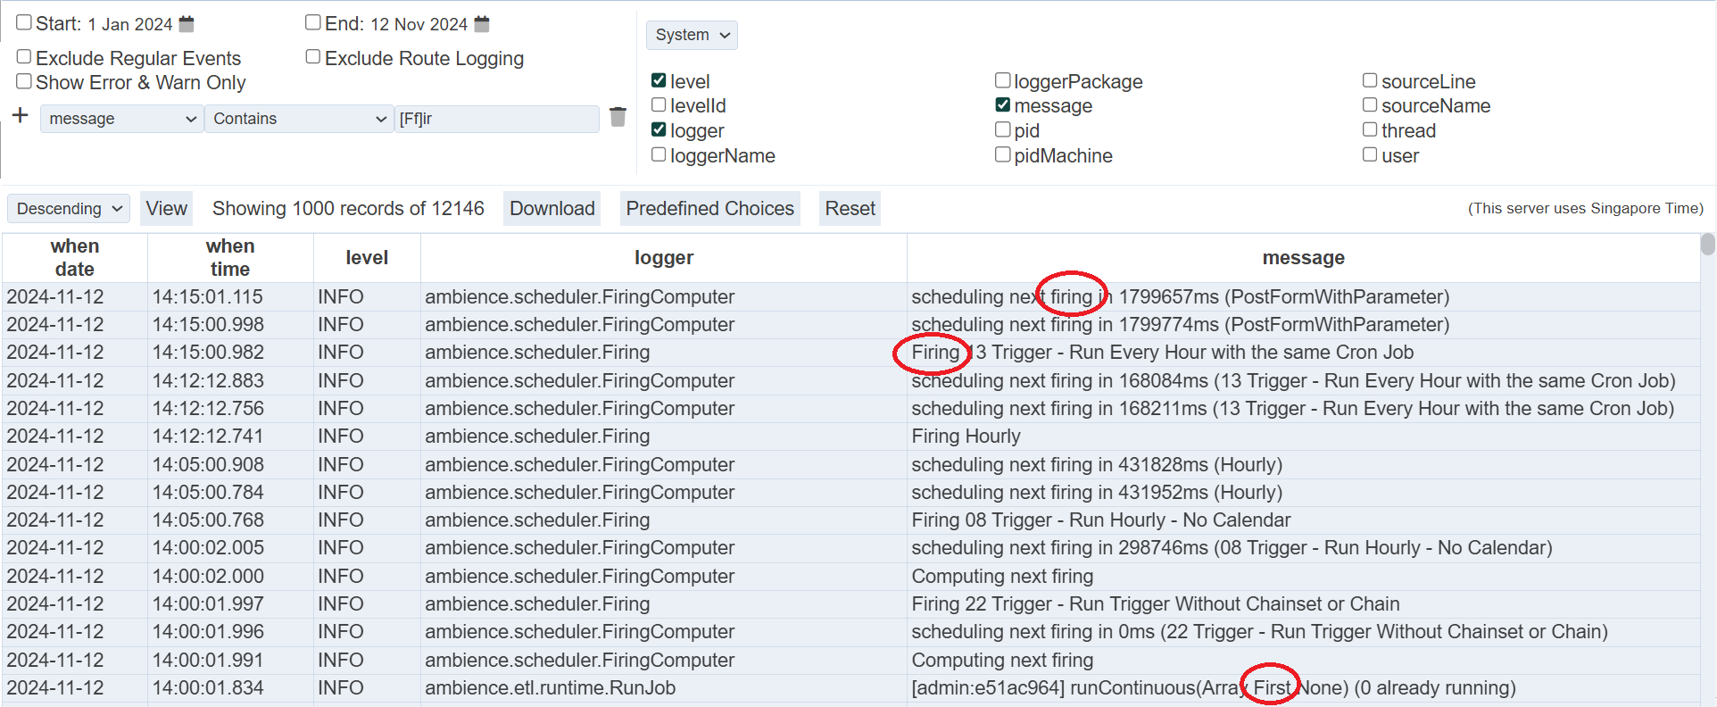Download the log records
This screenshot has height=707, width=1717.
[552, 209]
